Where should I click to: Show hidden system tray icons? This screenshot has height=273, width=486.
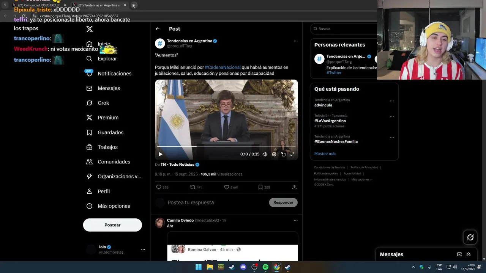pos(413,267)
